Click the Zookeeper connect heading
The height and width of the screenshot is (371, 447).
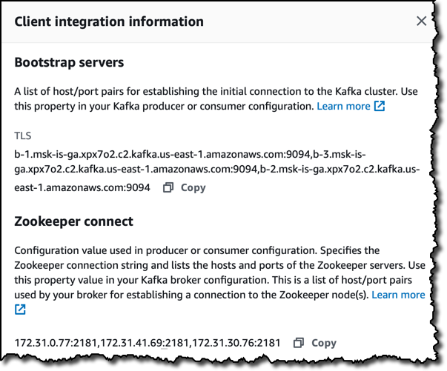point(73,222)
